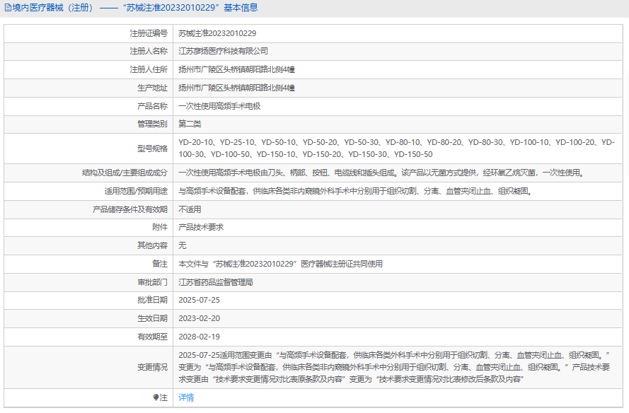Click the 不适用 storage condition value
The height and width of the screenshot is (413, 629).
click(x=190, y=209)
